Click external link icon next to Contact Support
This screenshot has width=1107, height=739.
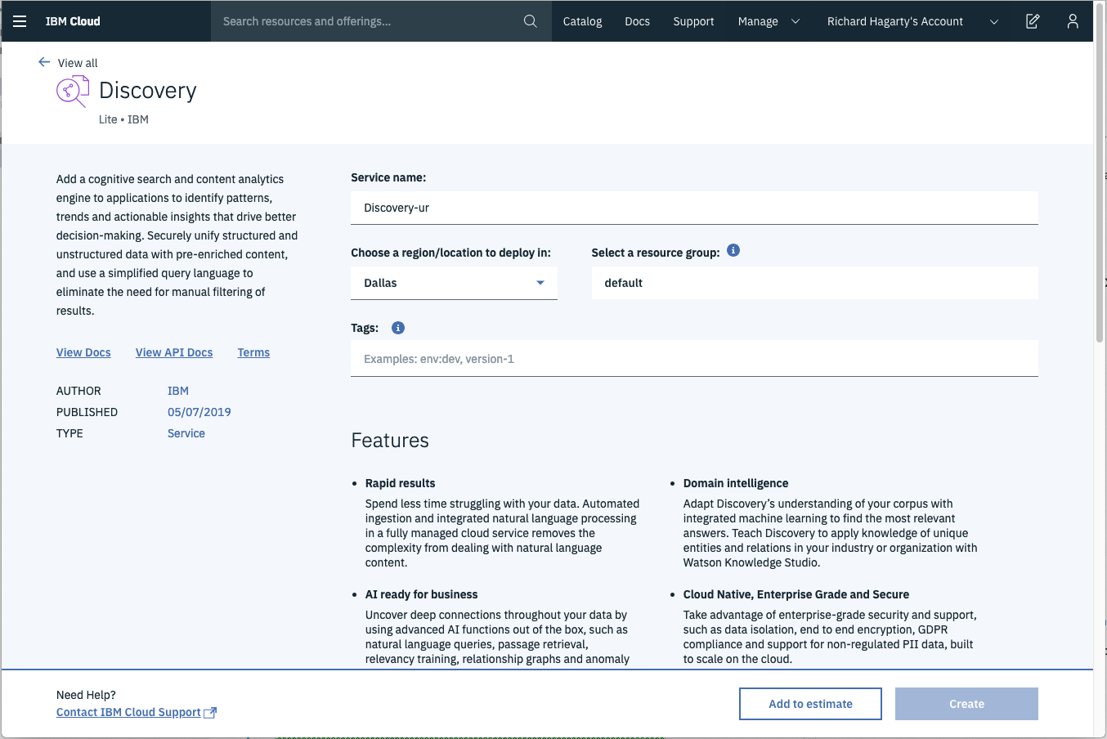click(210, 713)
